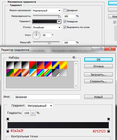
Task: Toggle the preview checkbox at right edge
Action: click(115, 22)
